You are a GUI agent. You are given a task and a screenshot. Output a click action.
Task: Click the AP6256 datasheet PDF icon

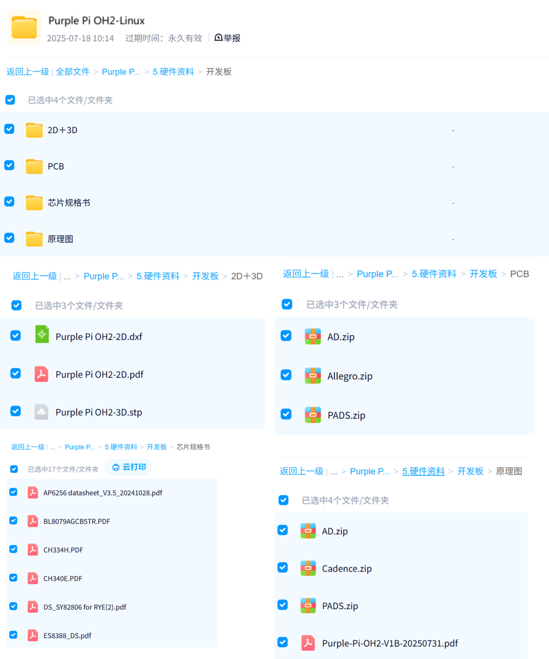tap(33, 493)
